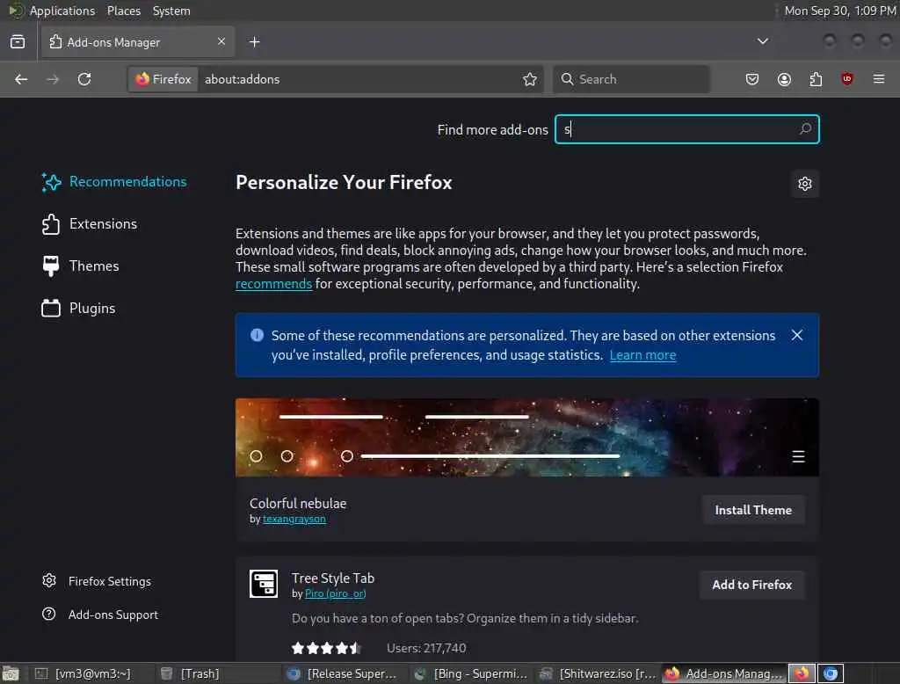
Task: Switch to Bing - Supermi... taskbar window
Action: [x=472, y=673]
